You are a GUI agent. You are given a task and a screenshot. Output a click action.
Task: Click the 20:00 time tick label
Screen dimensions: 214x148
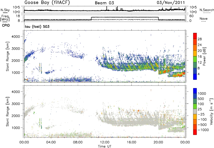click(158, 142)
